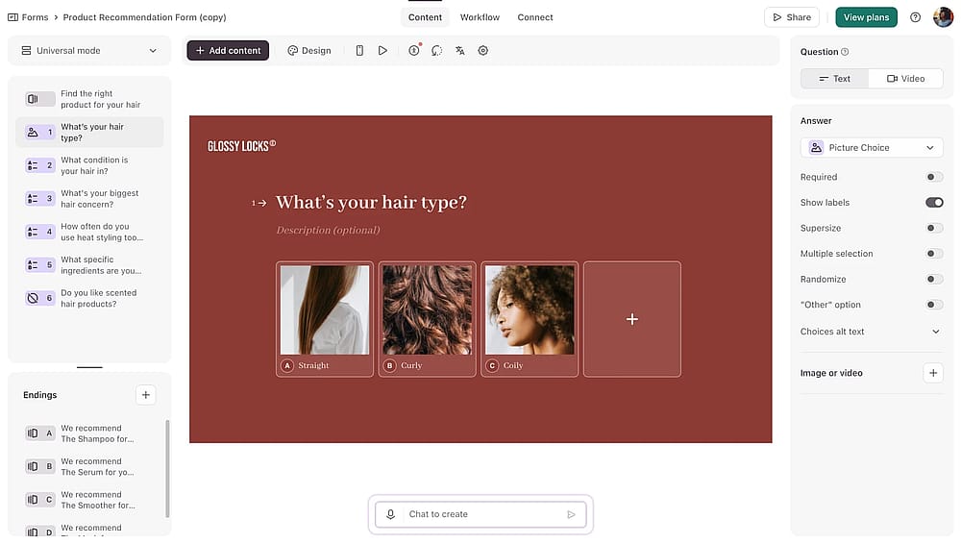Click the "Curly" choice label
Image resolution: width=961 pixels, height=544 pixels.
point(411,365)
